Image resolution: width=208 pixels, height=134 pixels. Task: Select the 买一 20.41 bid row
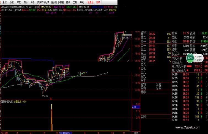pos(156,46)
